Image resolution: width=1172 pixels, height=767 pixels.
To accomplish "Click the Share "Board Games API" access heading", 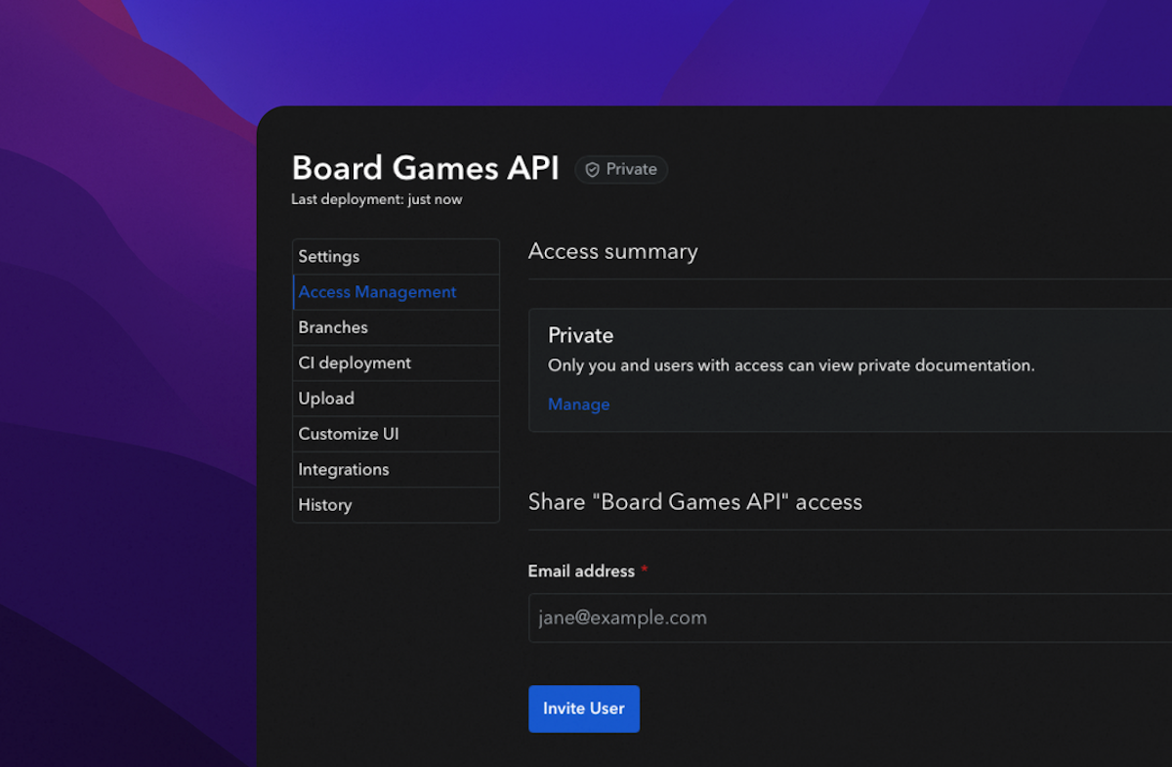I will [694, 501].
